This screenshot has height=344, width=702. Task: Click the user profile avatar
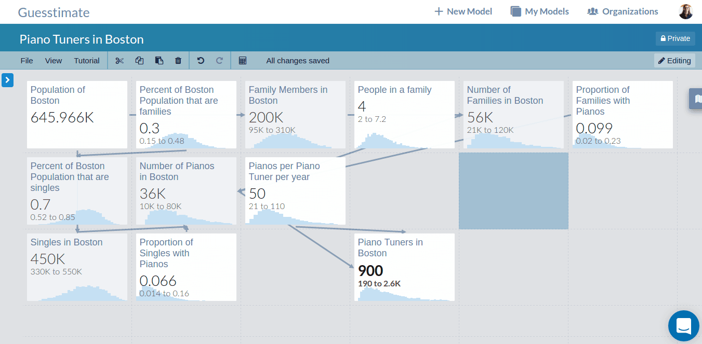[685, 11]
